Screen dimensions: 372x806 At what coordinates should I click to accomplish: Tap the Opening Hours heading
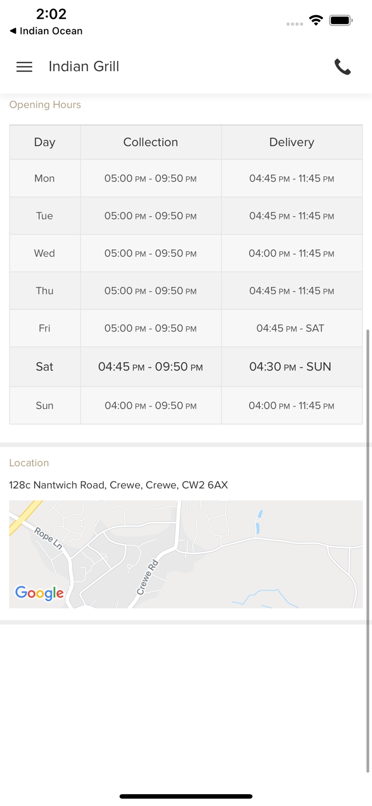pyautogui.click(x=45, y=105)
